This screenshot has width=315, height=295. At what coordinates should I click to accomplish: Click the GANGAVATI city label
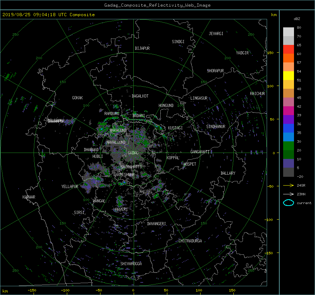(200, 152)
